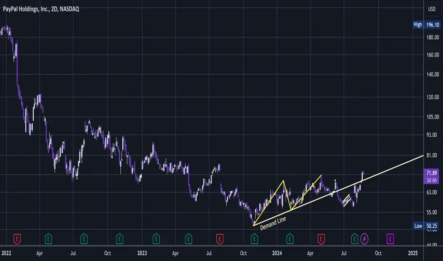Screen dimensions: 443x261
Task: Select the Demand Line text annotation
Action: tap(273, 224)
